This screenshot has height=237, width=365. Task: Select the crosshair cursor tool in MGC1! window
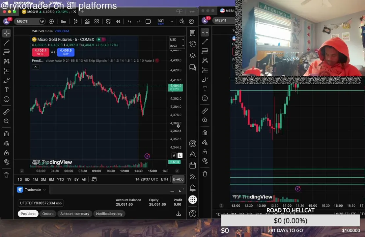click(7, 33)
